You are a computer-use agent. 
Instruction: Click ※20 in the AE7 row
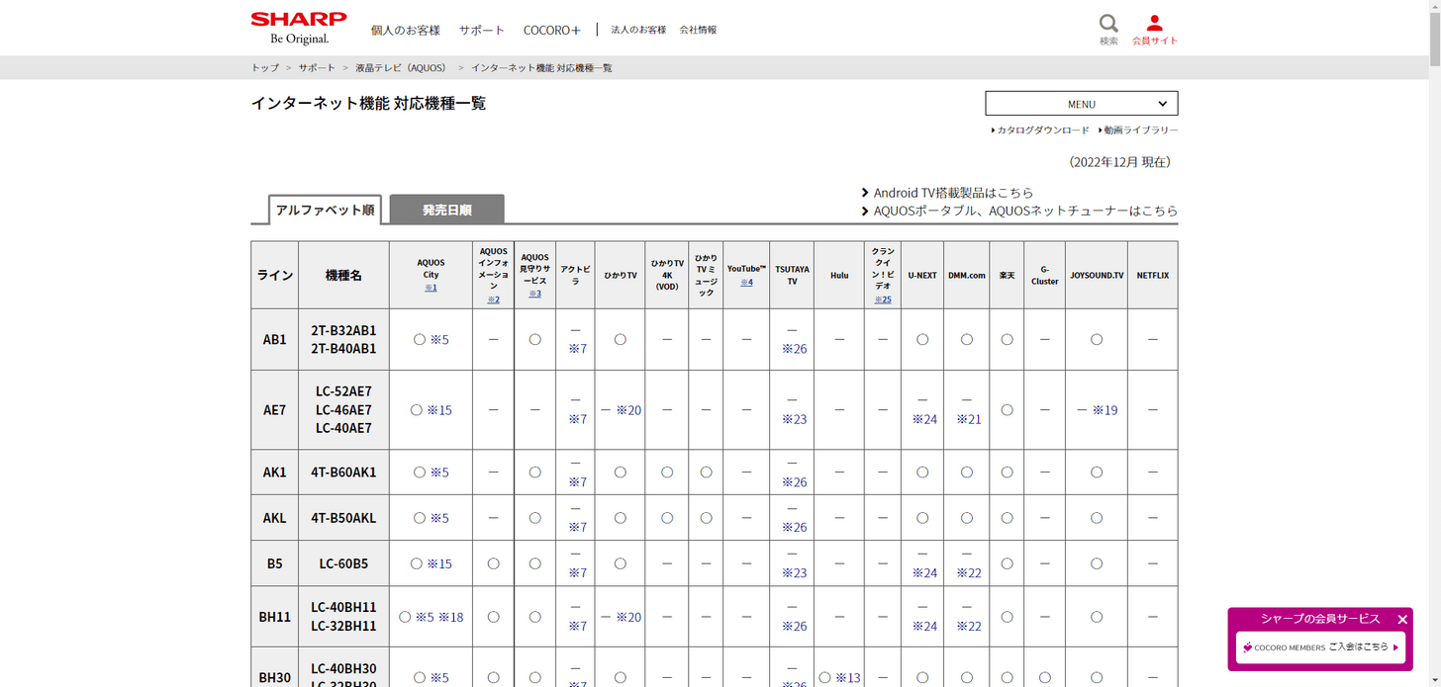(x=628, y=409)
